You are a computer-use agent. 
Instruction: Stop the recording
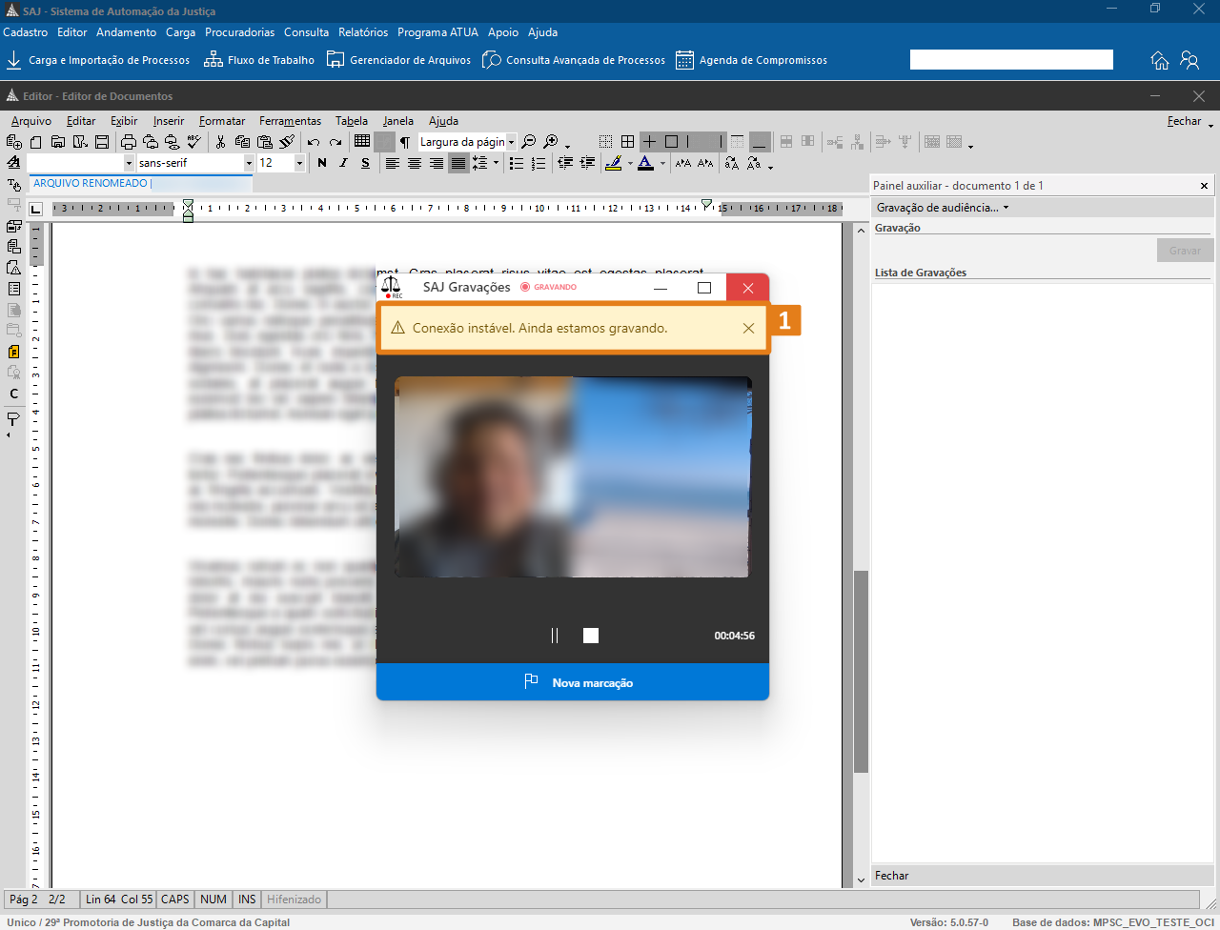591,636
